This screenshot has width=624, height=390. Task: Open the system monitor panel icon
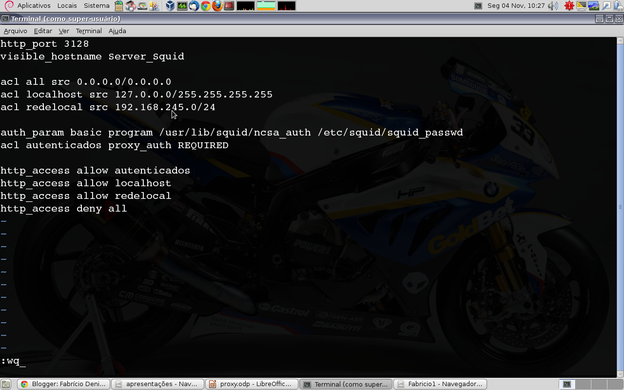tap(182, 5)
